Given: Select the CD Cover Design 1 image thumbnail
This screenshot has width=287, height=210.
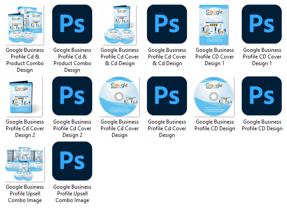Looking at the screenshot, I should pos(214,25).
